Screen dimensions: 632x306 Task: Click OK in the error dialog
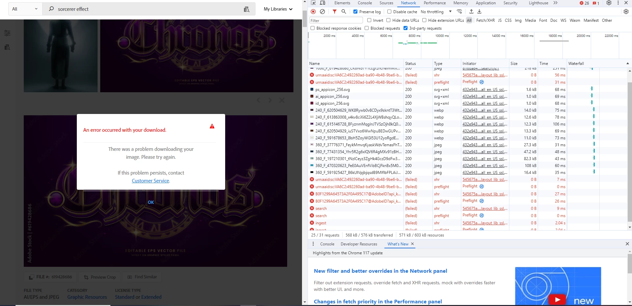point(151,202)
